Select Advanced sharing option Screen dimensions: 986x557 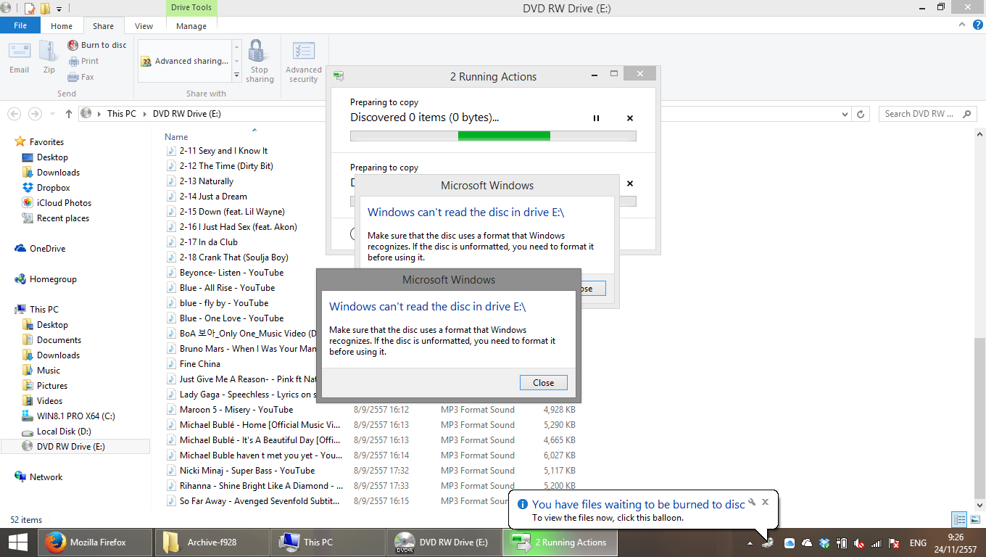coord(185,61)
